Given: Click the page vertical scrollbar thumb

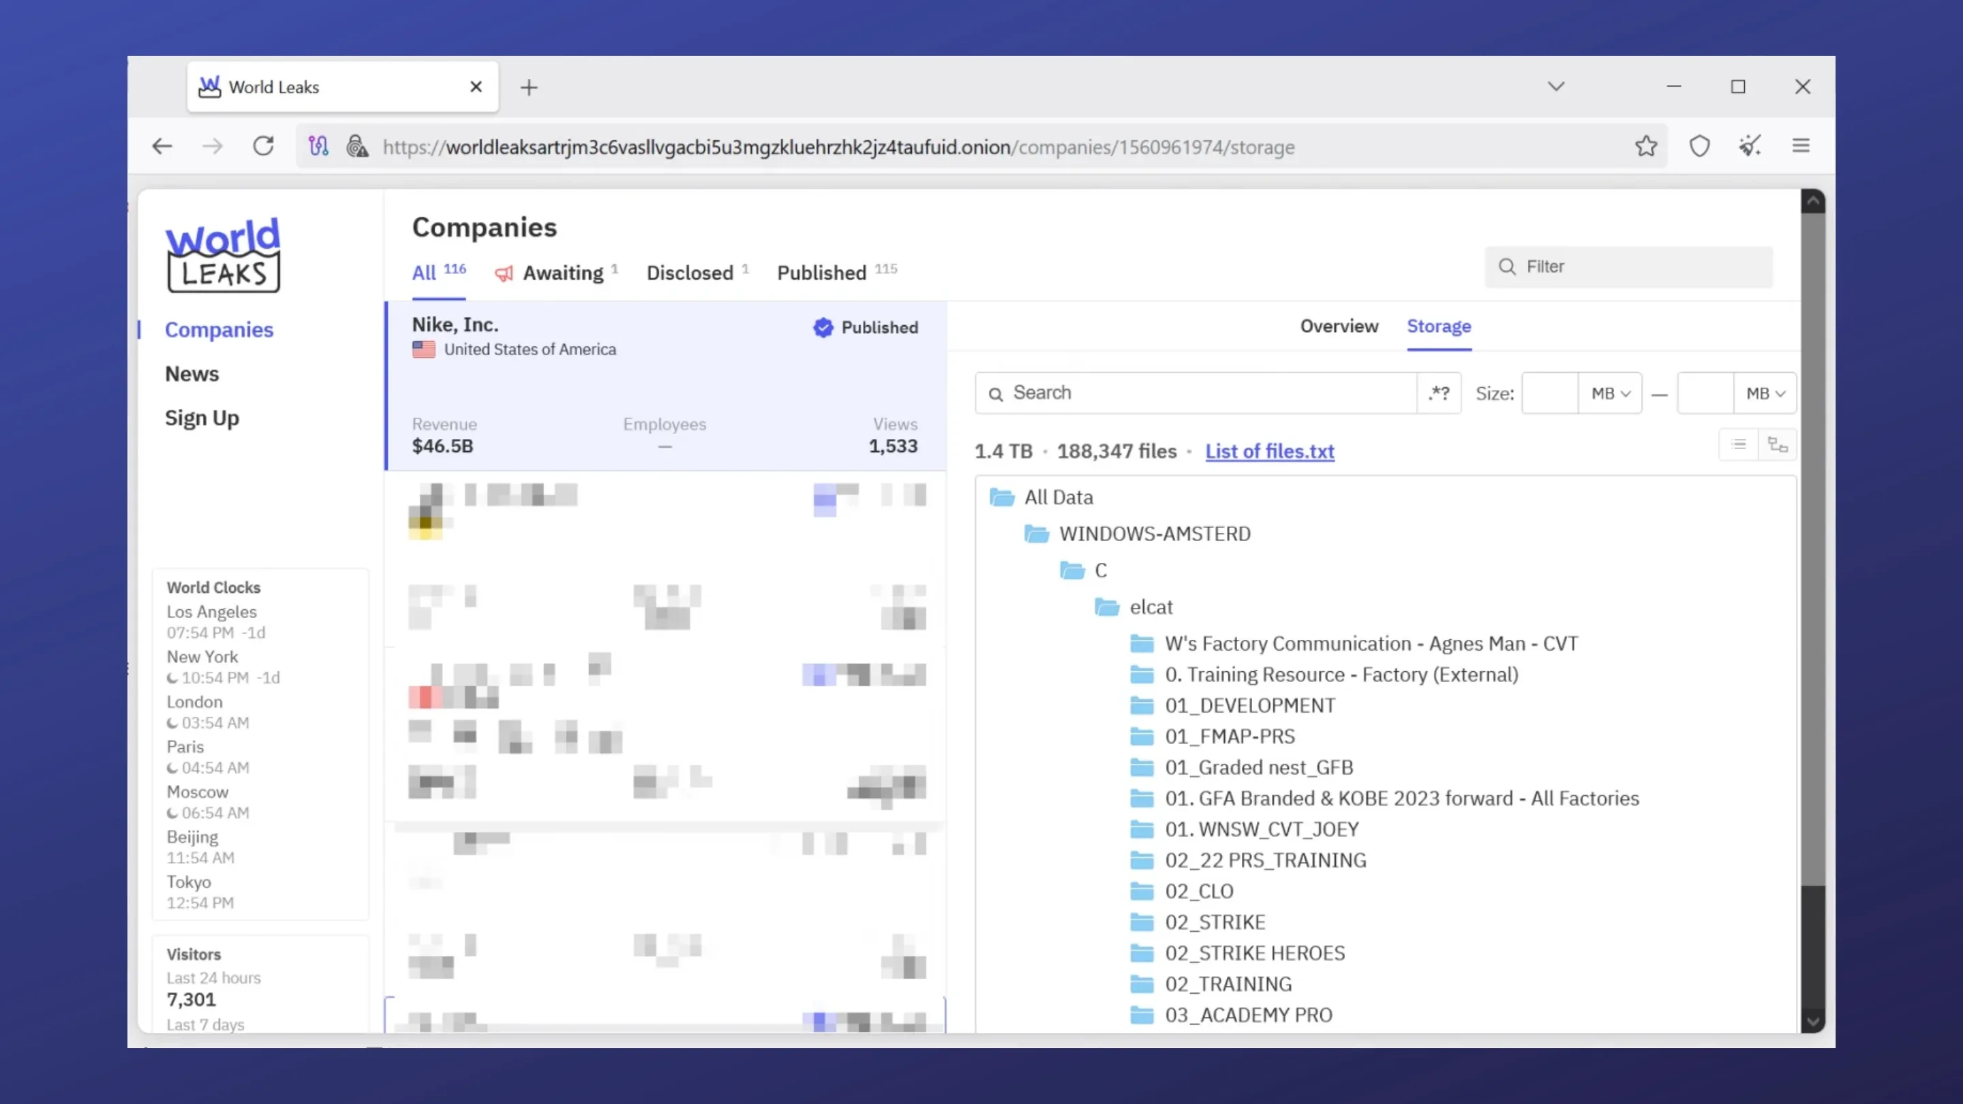Looking at the screenshot, I should [1813, 549].
